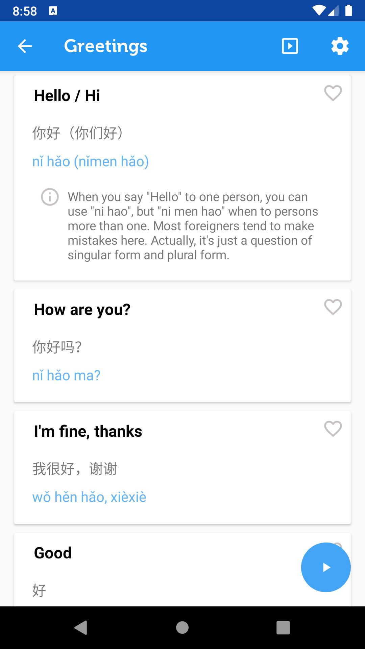This screenshot has height=649, width=365.
Task: Open the slideshow play icon in the toolbar
Action: (290, 46)
